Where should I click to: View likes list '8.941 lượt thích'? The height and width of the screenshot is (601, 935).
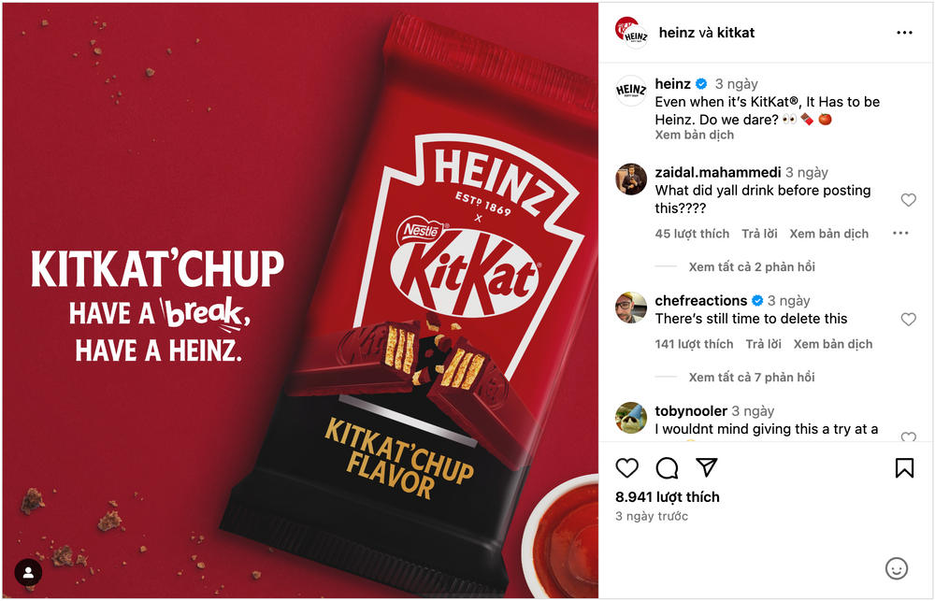[668, 496]
